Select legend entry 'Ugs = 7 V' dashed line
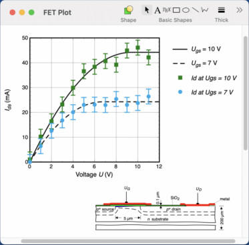Screen dimensions: 249x245 click(195, 63)
